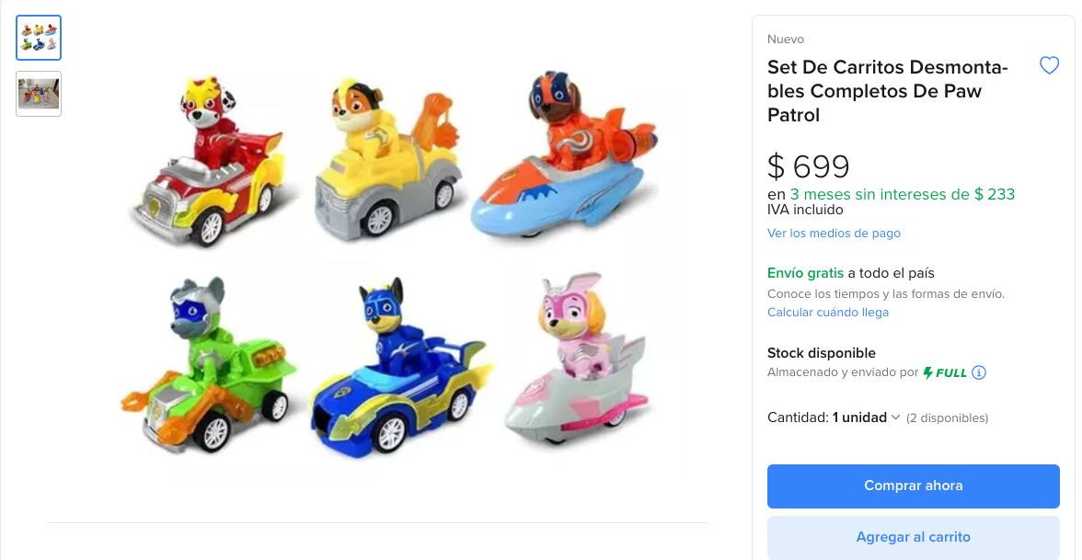
Task: Click the Nuevo condition label
Action: 786,39
